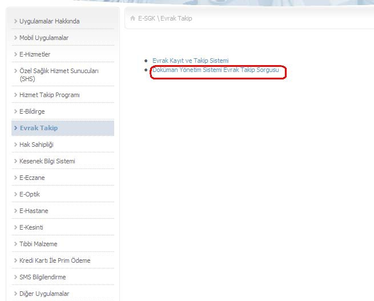Open Hak Sahipliği from the sidebar
Viewport: 374px width, 301px height.
click(36, 145)
